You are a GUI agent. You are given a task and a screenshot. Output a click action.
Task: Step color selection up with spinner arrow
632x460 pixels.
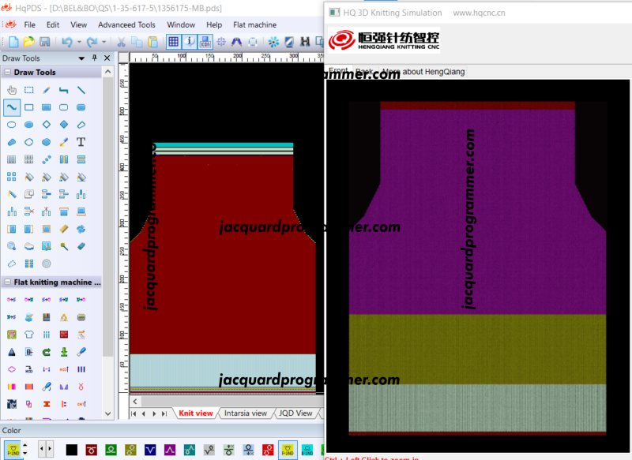tap(25, 445)
